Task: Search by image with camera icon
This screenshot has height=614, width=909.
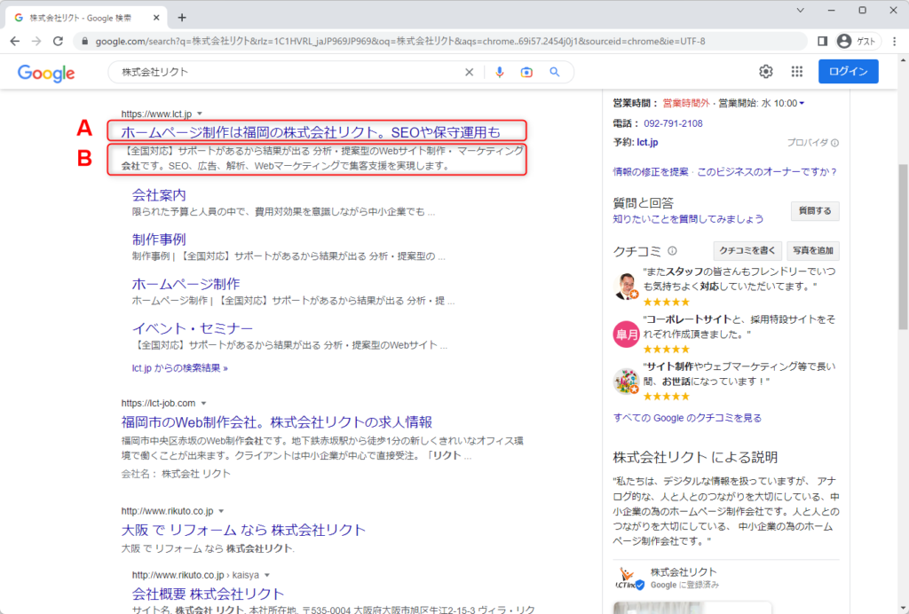Action: tap(526, 72)
